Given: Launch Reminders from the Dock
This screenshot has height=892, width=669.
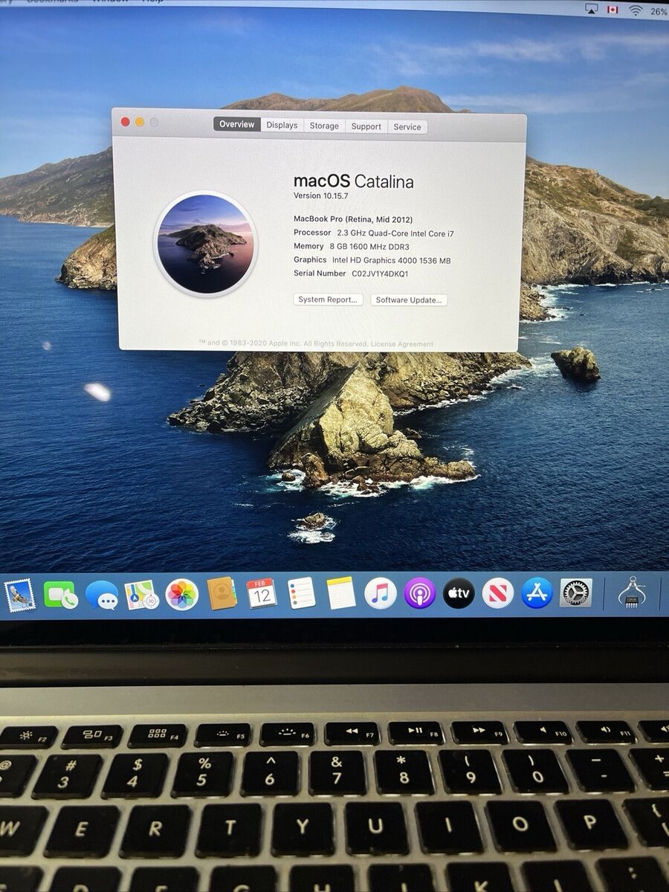Looking at the screenshot, I should tap(302, 593).
